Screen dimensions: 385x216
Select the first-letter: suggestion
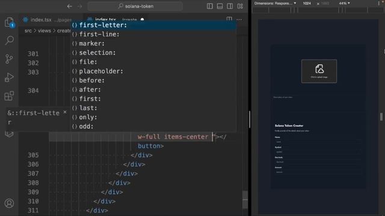point(153,25)
